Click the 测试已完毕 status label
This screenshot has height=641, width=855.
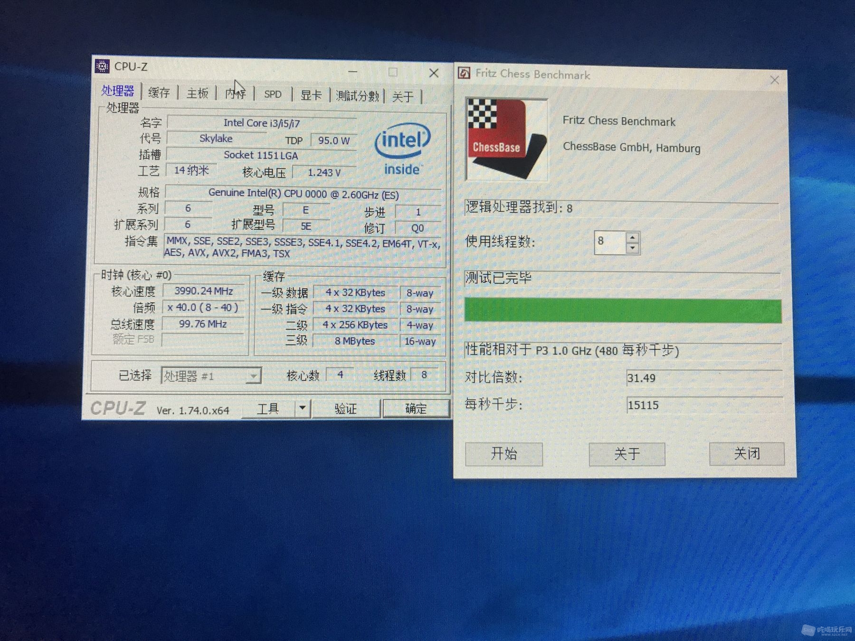coord(498,278)
